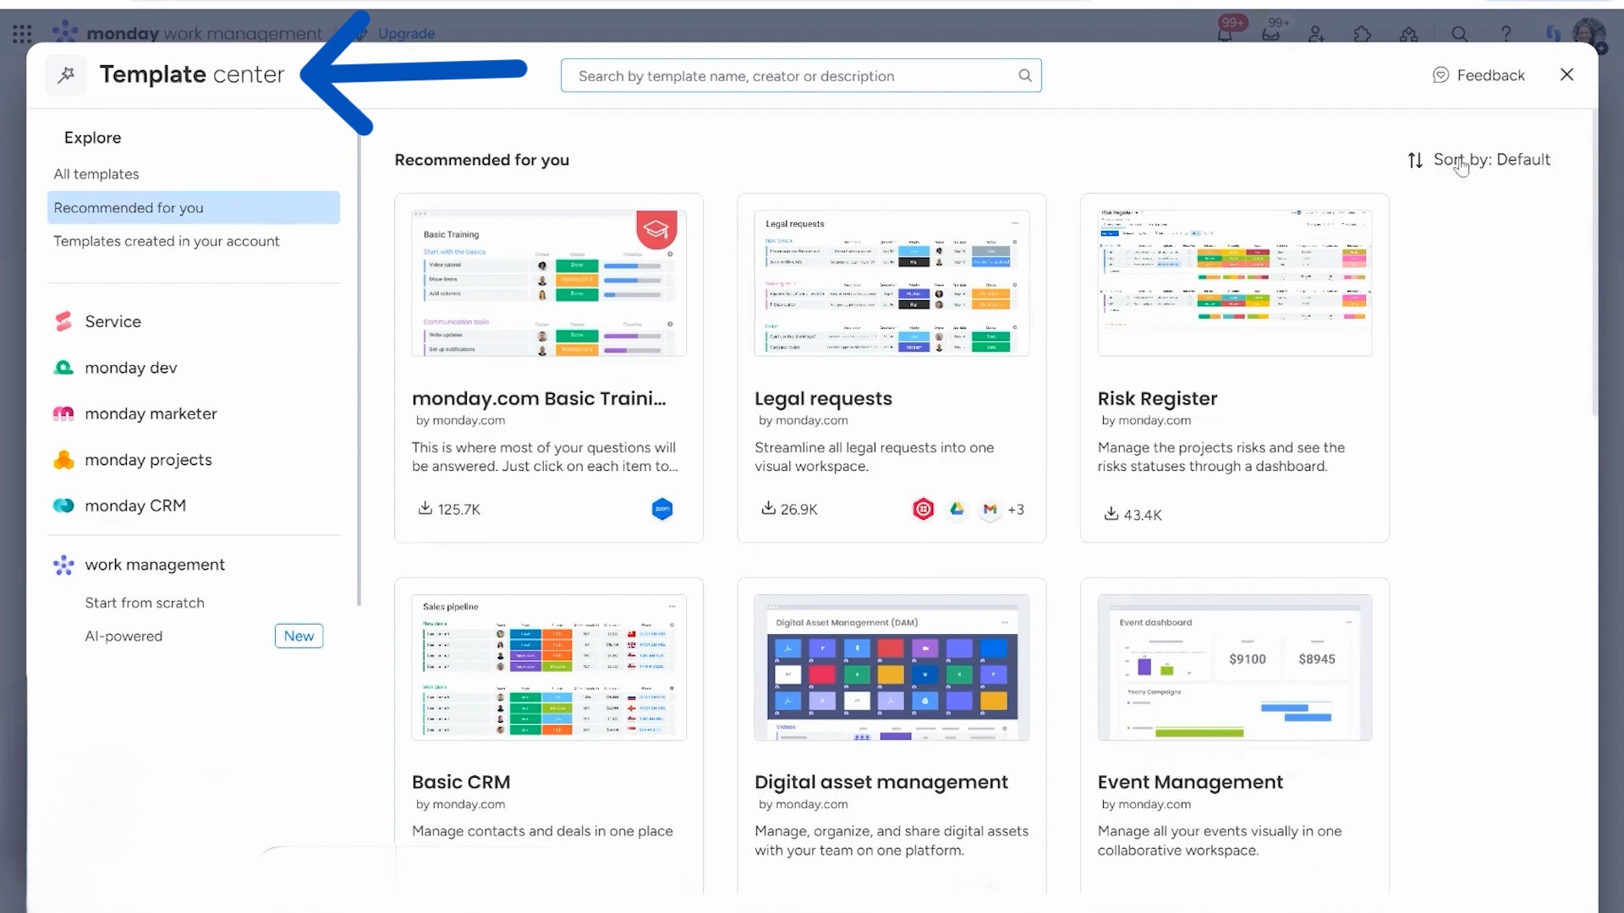1624x913 pixels.
Task: Click the Gmail icon on Legal requests card
Action: pyautogui.click(x=990, y=509)
